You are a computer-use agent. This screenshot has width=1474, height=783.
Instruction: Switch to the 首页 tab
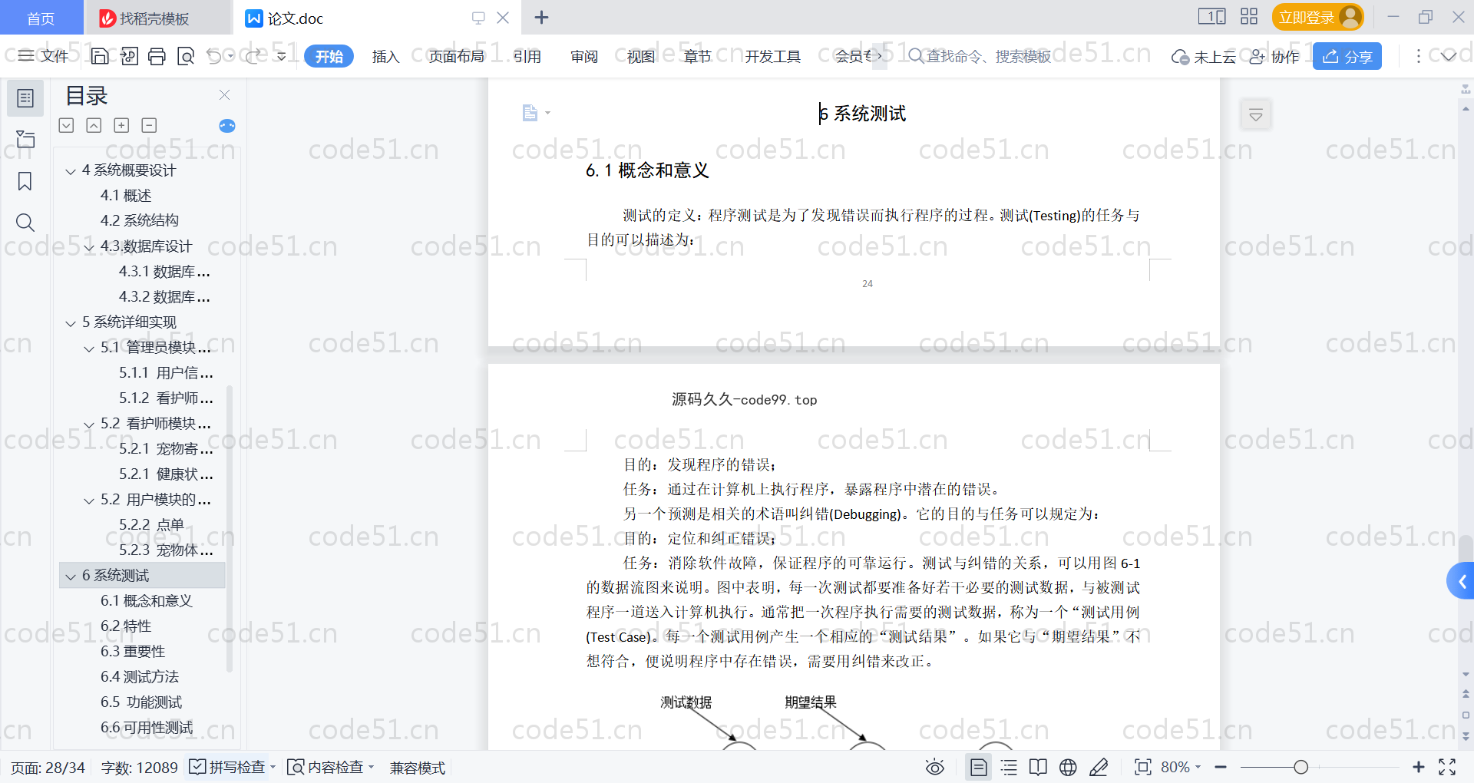[41, 18]
